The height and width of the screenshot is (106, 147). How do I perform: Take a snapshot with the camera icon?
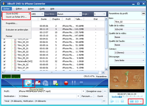click(x=131, y=101)
